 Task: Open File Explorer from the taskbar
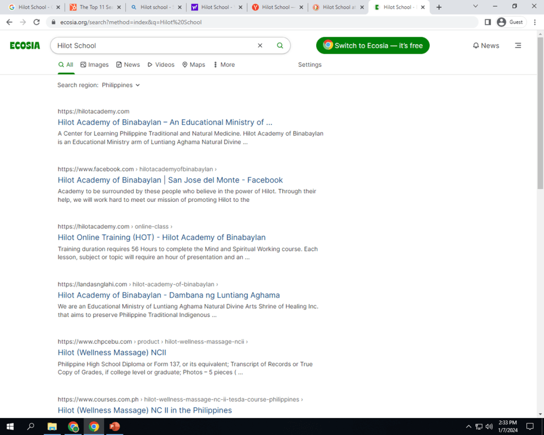click(x=52, y=427)
